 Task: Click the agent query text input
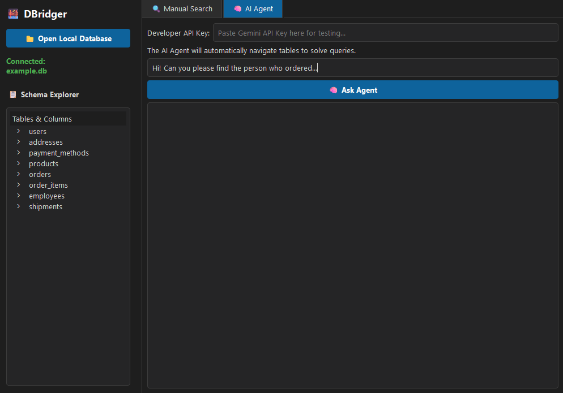coord(352,68)
